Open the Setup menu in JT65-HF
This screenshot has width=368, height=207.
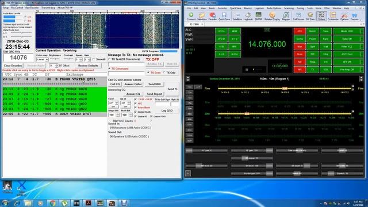tap(6, 7)
